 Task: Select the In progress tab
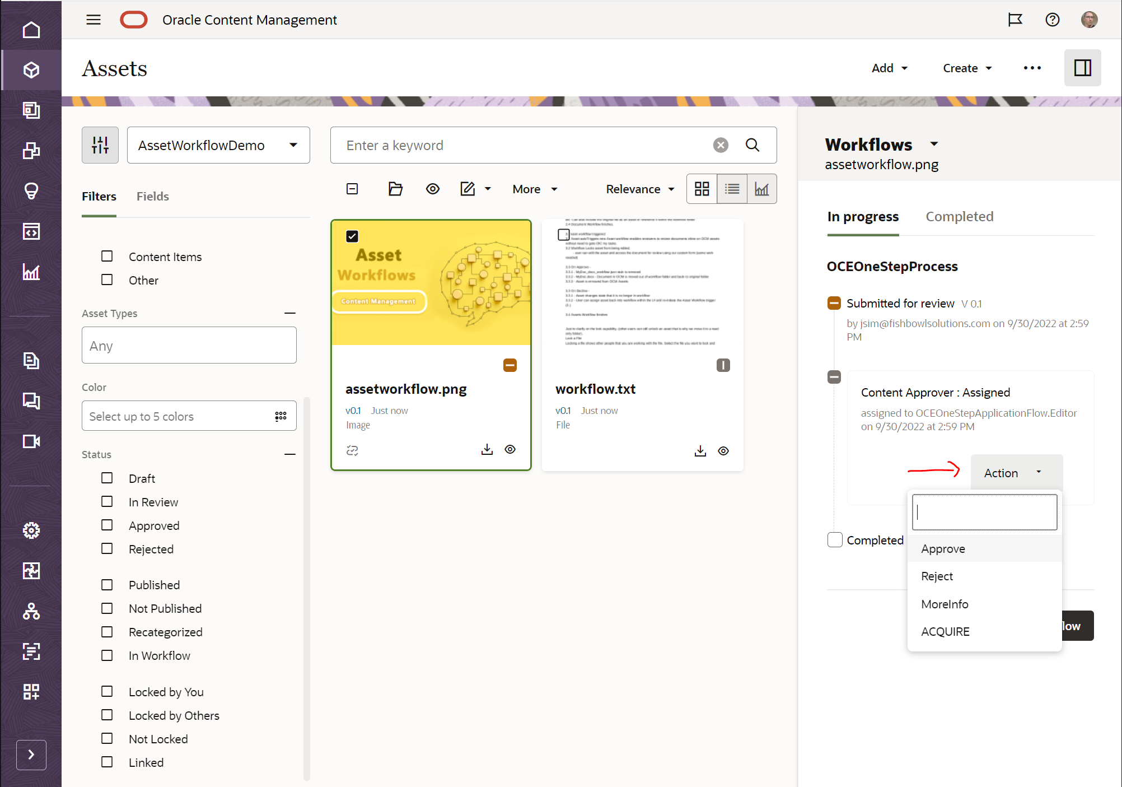(863, 216)
